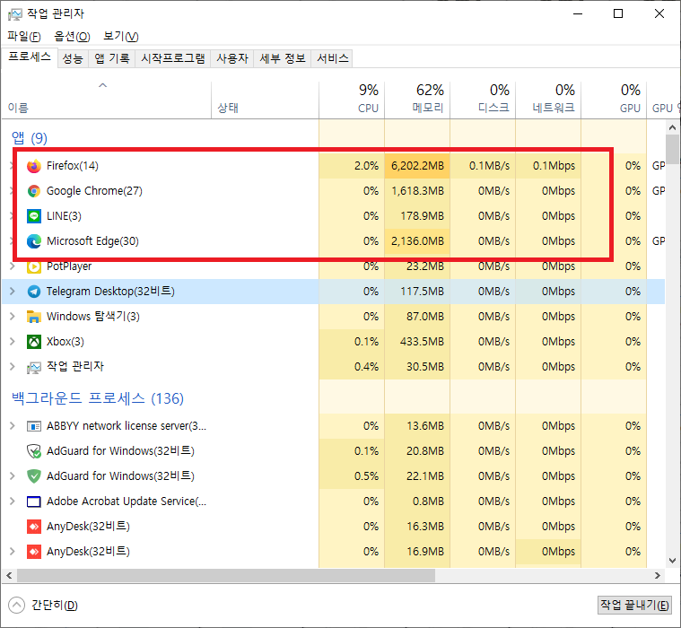Click the vertical scrollbar thumb
This screenshot has height=628, width=681.
click(672, 149)
